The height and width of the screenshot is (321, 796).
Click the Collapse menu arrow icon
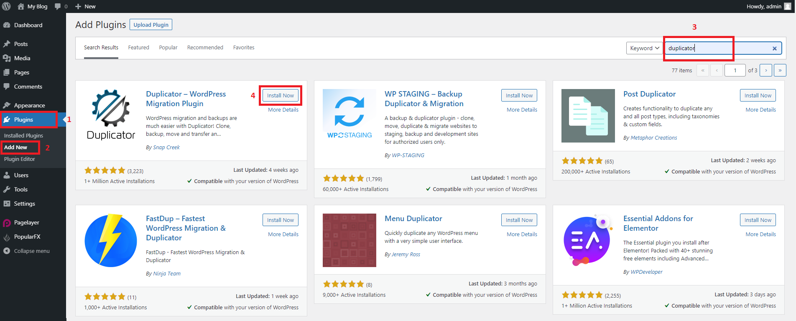(x=7, y=251)
